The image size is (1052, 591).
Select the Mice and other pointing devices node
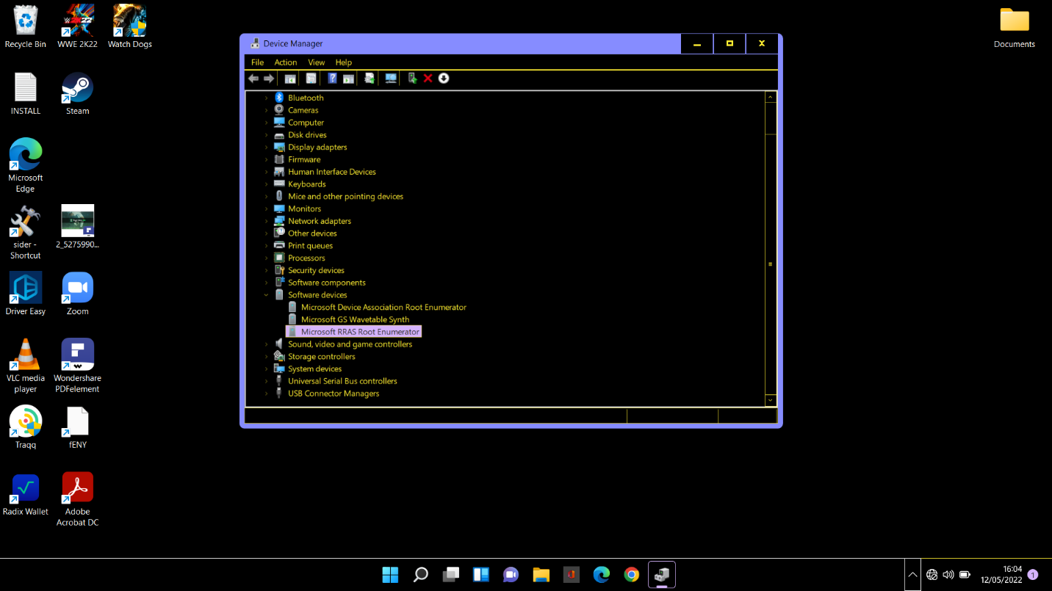click(x=345, y=197)
